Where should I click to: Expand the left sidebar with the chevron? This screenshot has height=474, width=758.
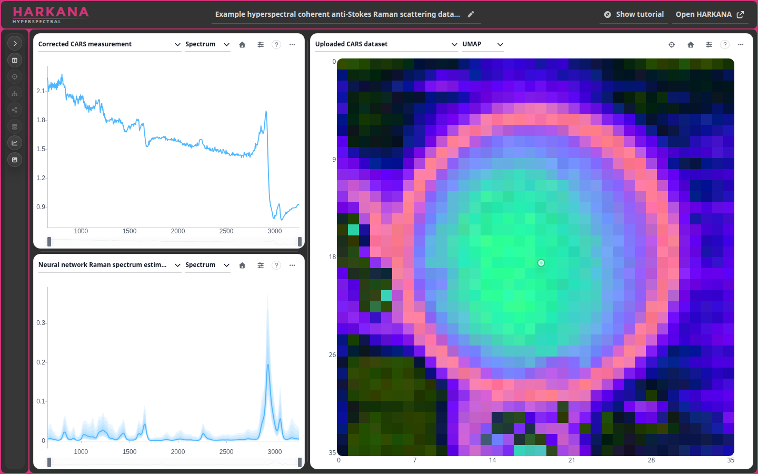[x=15, y=44]
